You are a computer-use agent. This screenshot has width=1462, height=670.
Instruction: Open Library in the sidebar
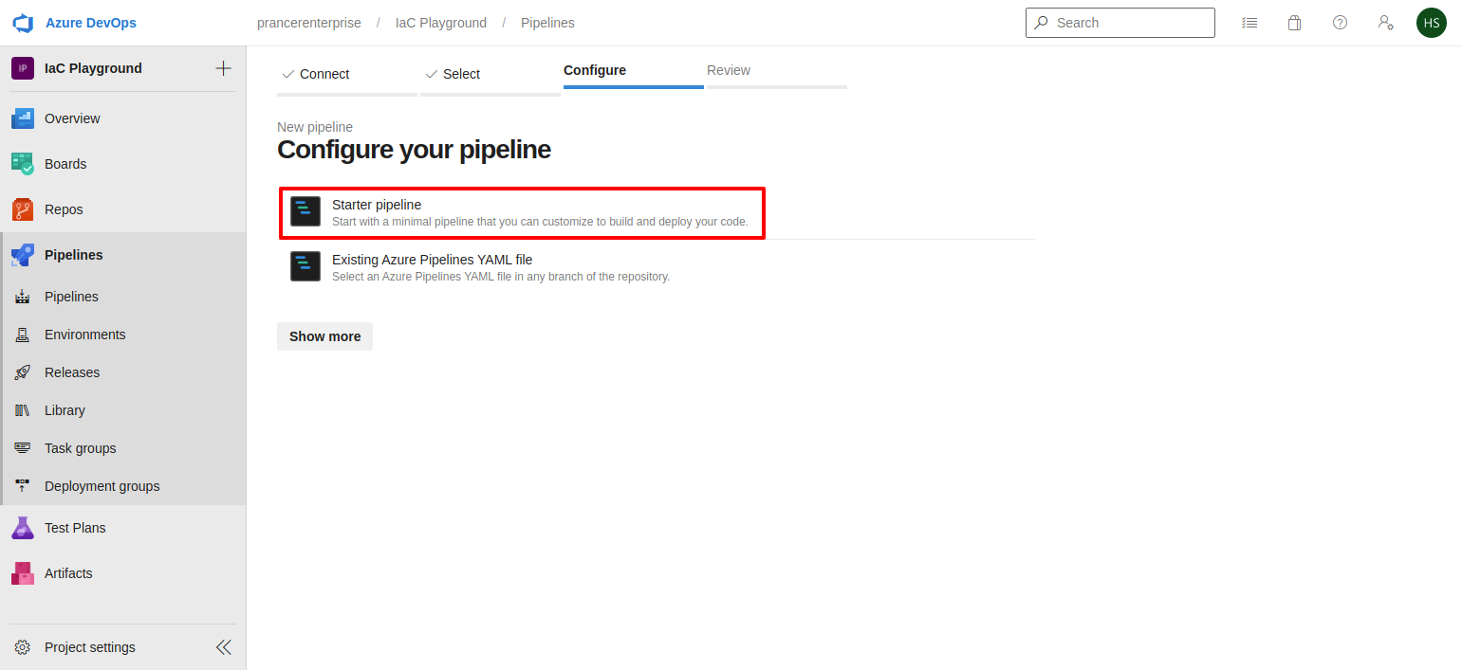(65, 410)
